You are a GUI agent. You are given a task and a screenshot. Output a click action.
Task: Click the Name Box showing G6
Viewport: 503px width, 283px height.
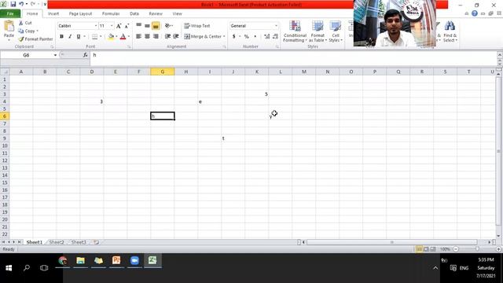26,55
